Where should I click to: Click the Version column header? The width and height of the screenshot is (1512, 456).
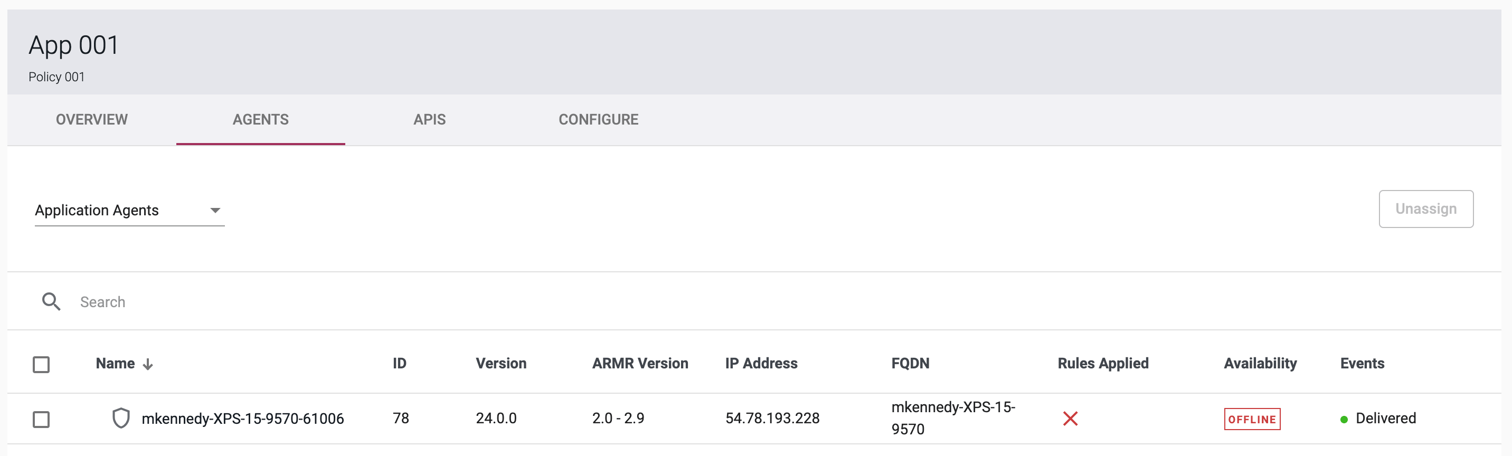click(x=500, y=363)
